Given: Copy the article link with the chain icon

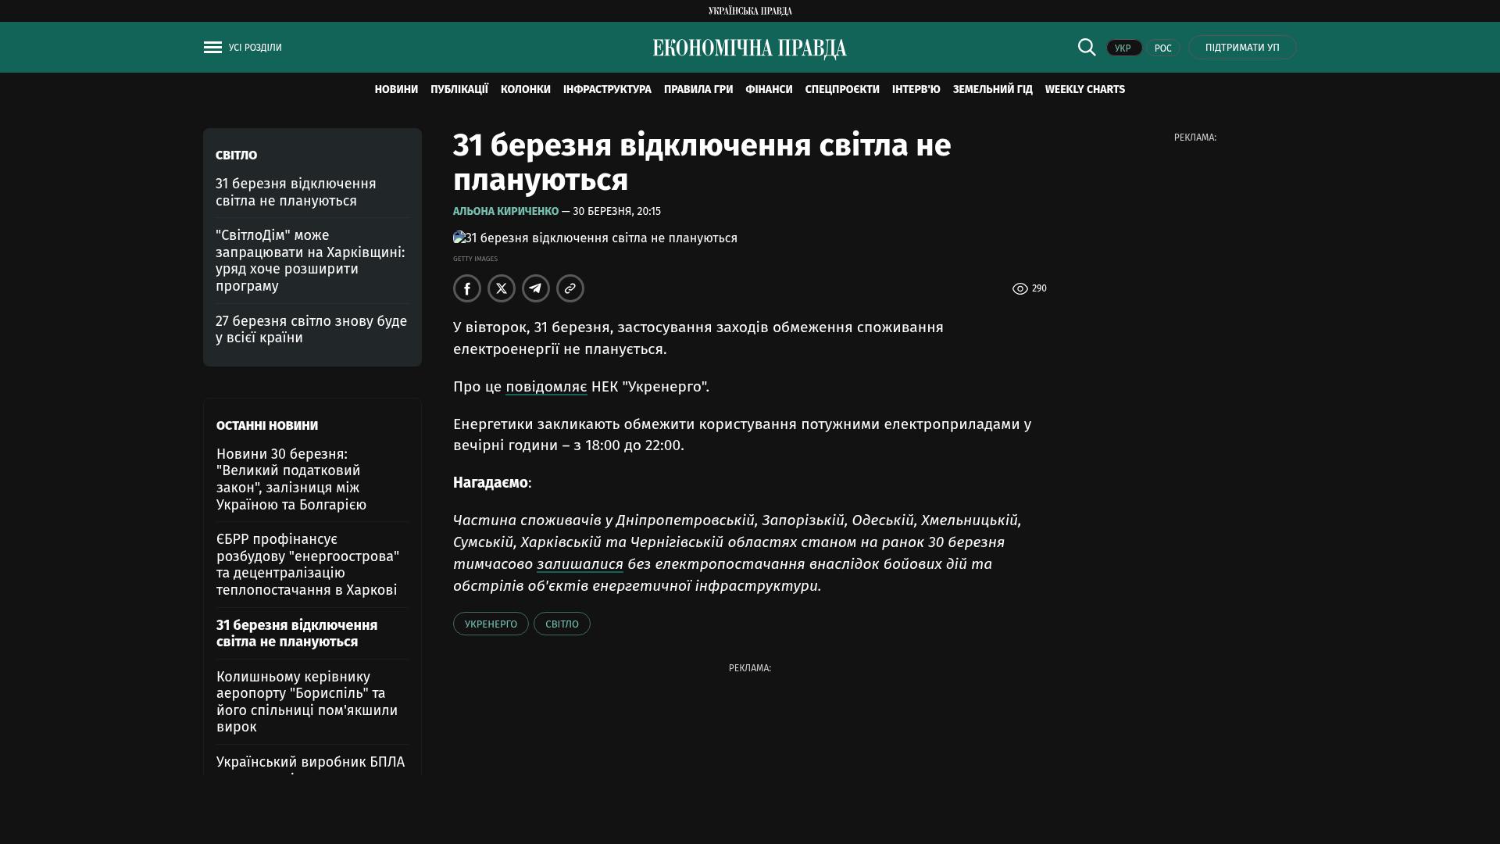Looking at the screenshot, I should [570, 288].
